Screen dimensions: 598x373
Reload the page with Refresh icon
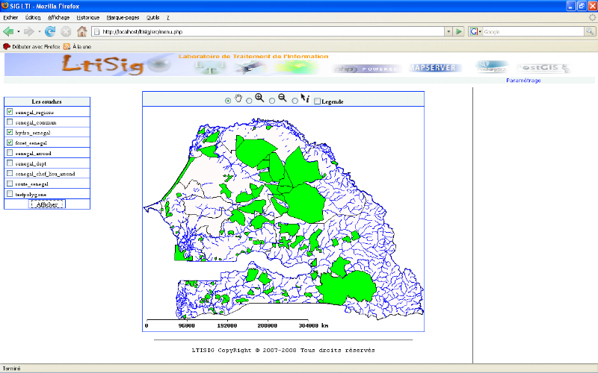point(50,31)
